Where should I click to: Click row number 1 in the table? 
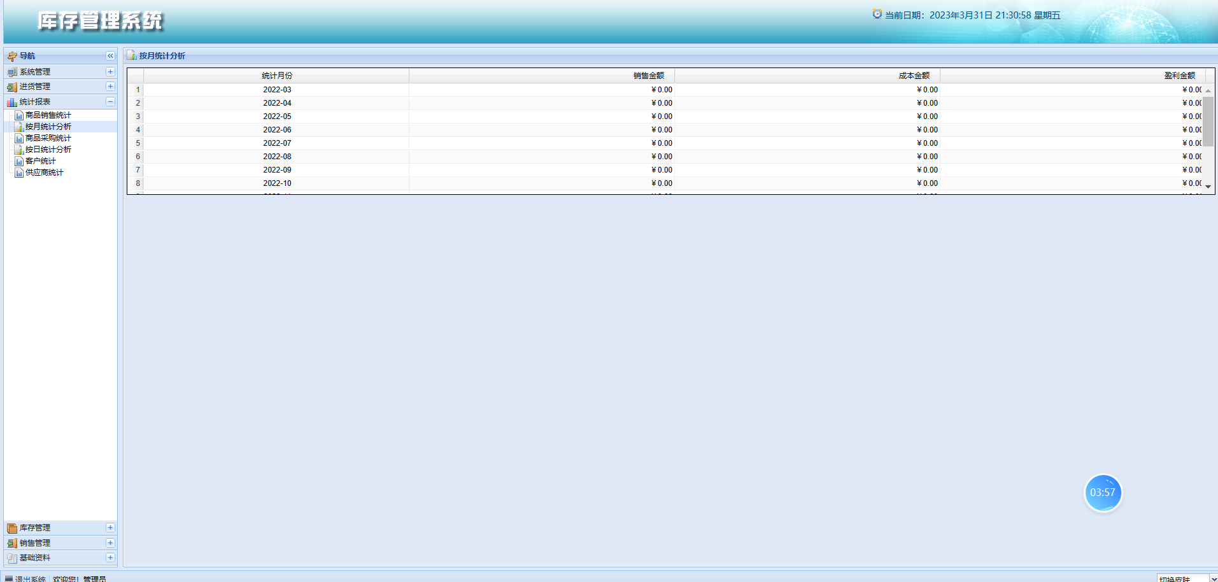point(138,90)
